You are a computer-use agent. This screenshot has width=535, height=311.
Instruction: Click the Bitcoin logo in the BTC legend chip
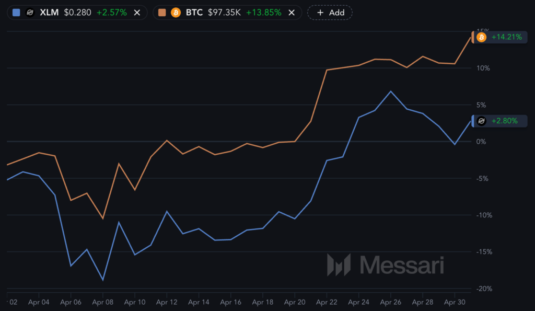[176, 13]
